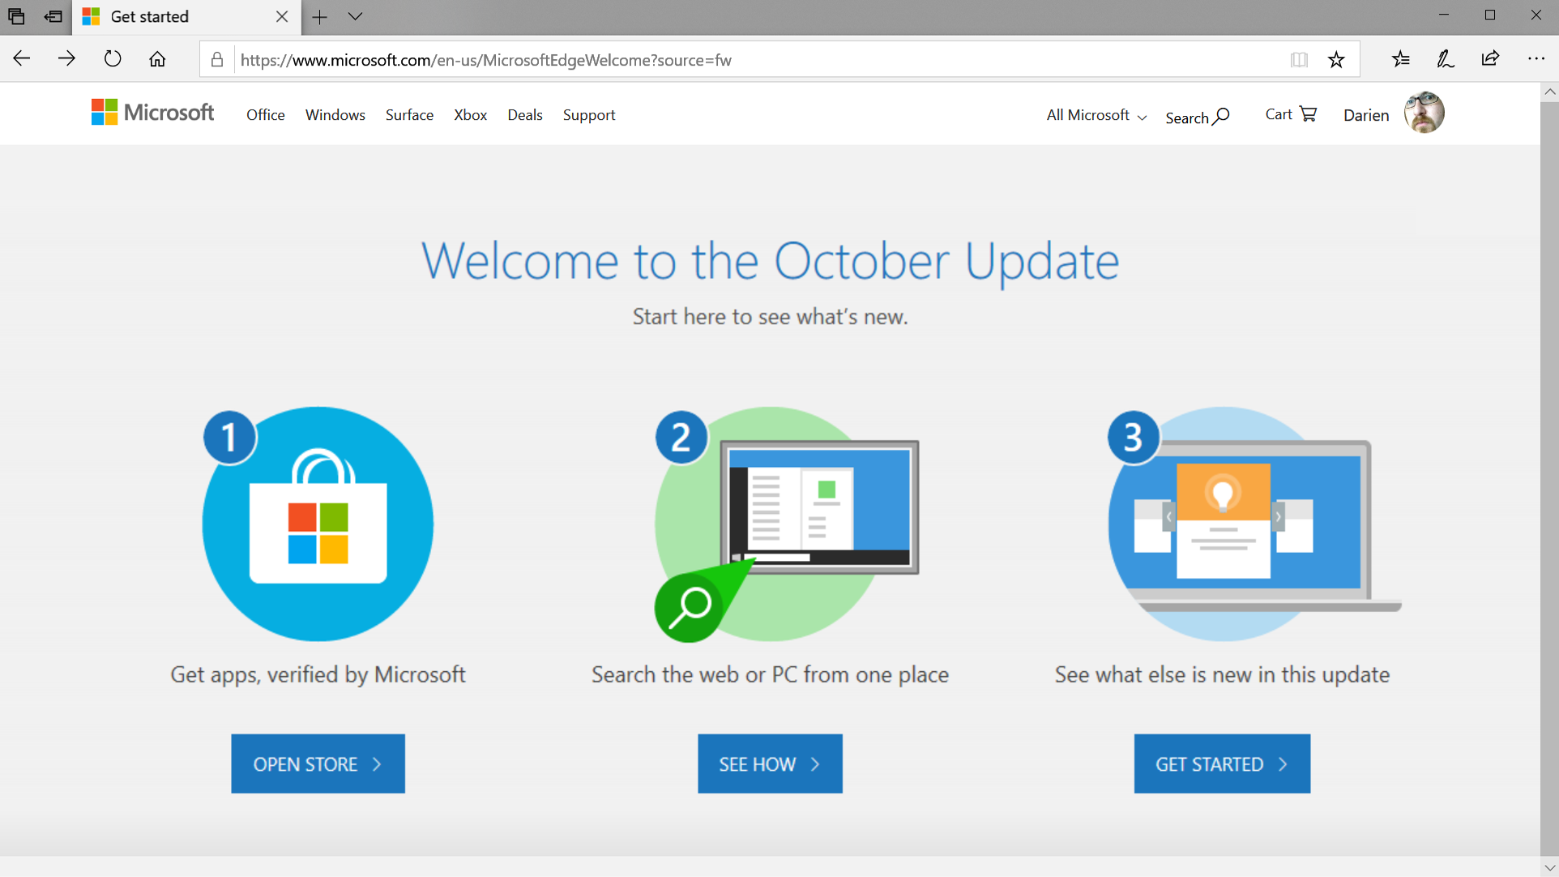The image size is (1559, 877).
Task: Click the Welcome to the October Update heading
Action: click(770, 261)
